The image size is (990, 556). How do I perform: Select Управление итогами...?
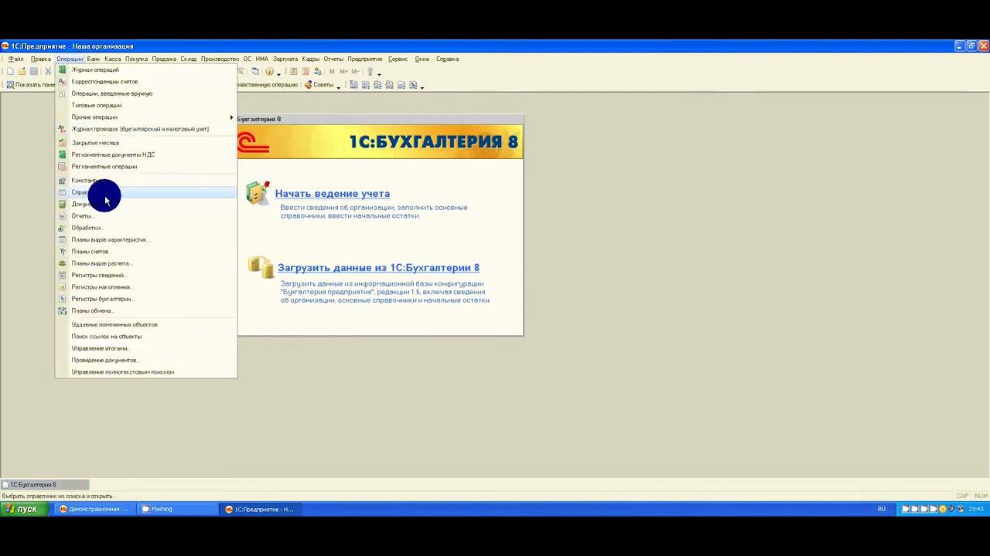point(146,348)
